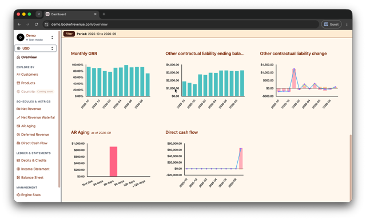Click the Net Revenue Waterfall chart icon
Image resolution: width=366 pixels, height=220 pixels.
point(18,117)
